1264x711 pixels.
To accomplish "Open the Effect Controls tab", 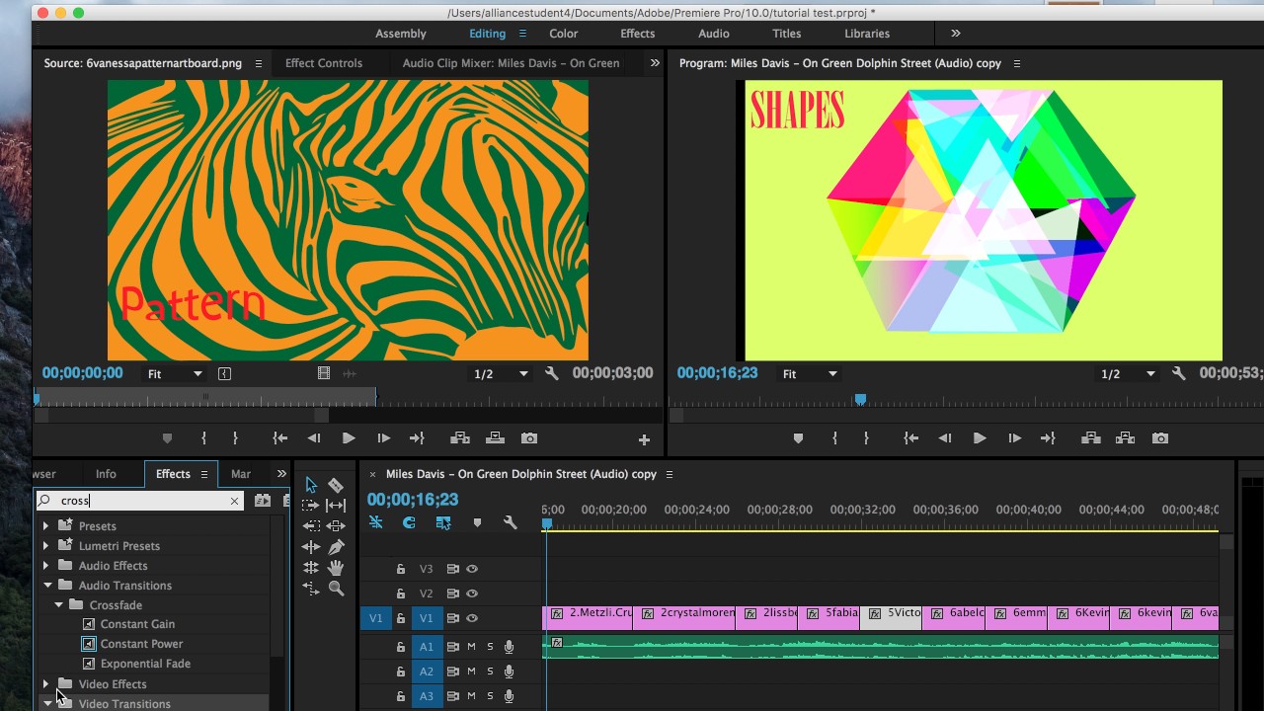I will tap(324, 63).
